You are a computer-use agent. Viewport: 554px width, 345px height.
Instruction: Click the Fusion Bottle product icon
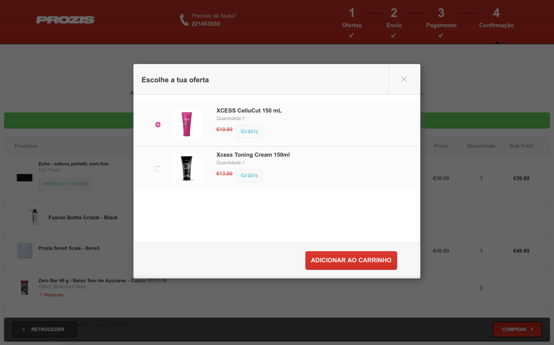tap(34, 217)
